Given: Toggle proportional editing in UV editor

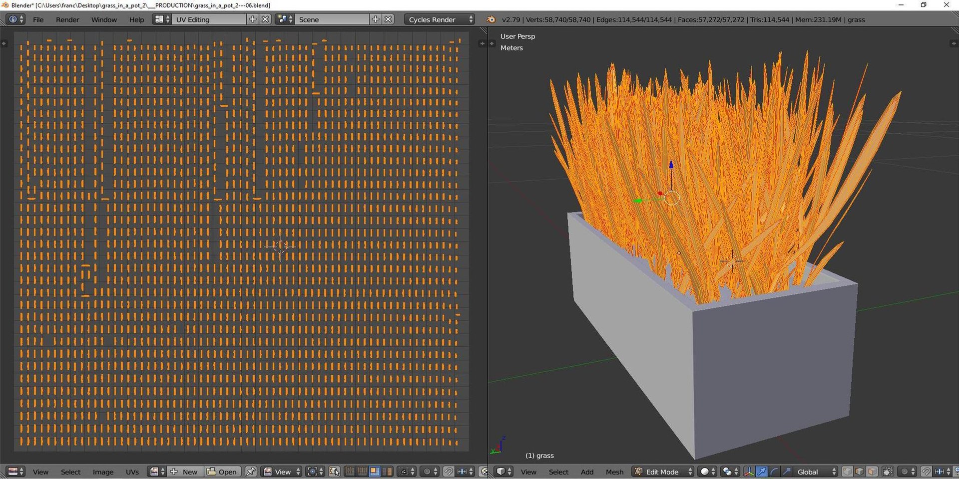Looking at the screenshot, I should click(x=429, y=472).
